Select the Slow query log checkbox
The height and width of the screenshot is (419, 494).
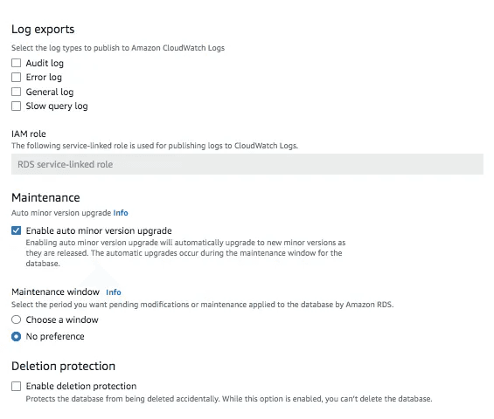[x=16, y=106]
